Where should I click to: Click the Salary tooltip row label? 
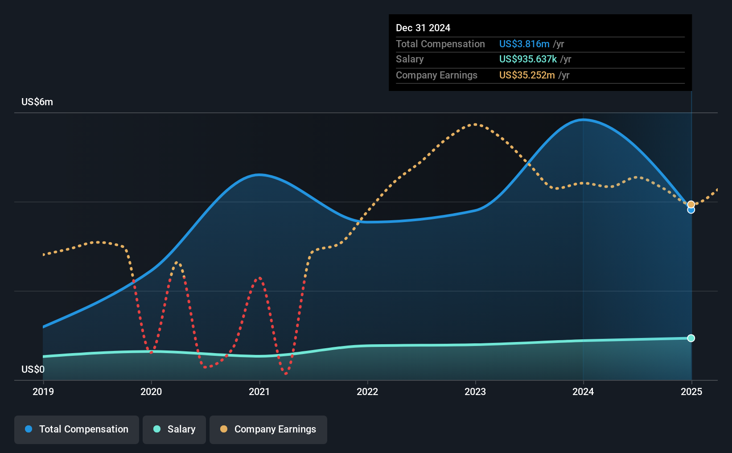coord(410,59)
